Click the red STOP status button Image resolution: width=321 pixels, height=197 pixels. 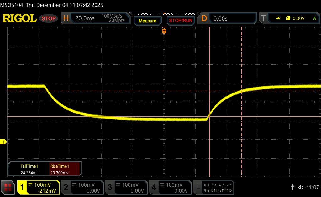(x=49, y=18)
